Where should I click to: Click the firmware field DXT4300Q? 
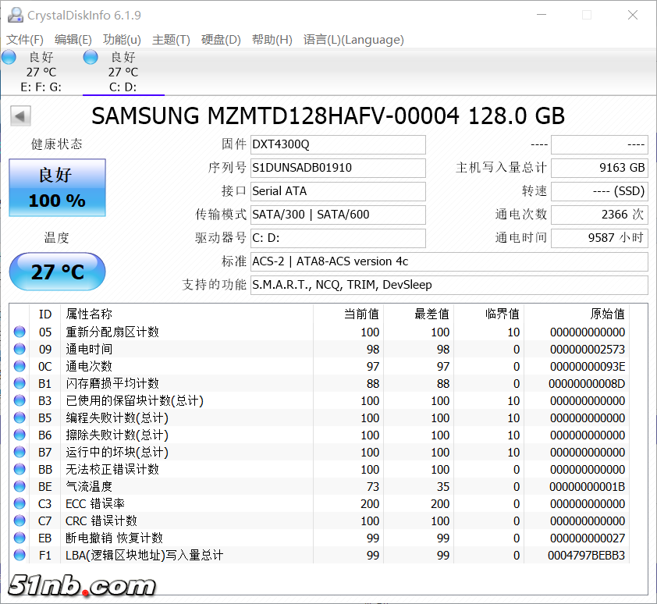coord(338,144)
